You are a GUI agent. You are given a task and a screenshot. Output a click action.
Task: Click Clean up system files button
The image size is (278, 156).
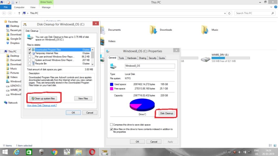[43, 98]
